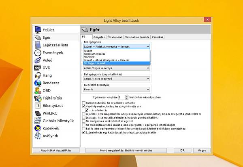Image resolution: width=243 pixels, height=167 pixels.
Task: Switch to the Csúszkák tab
Action: tap(158, 37)
